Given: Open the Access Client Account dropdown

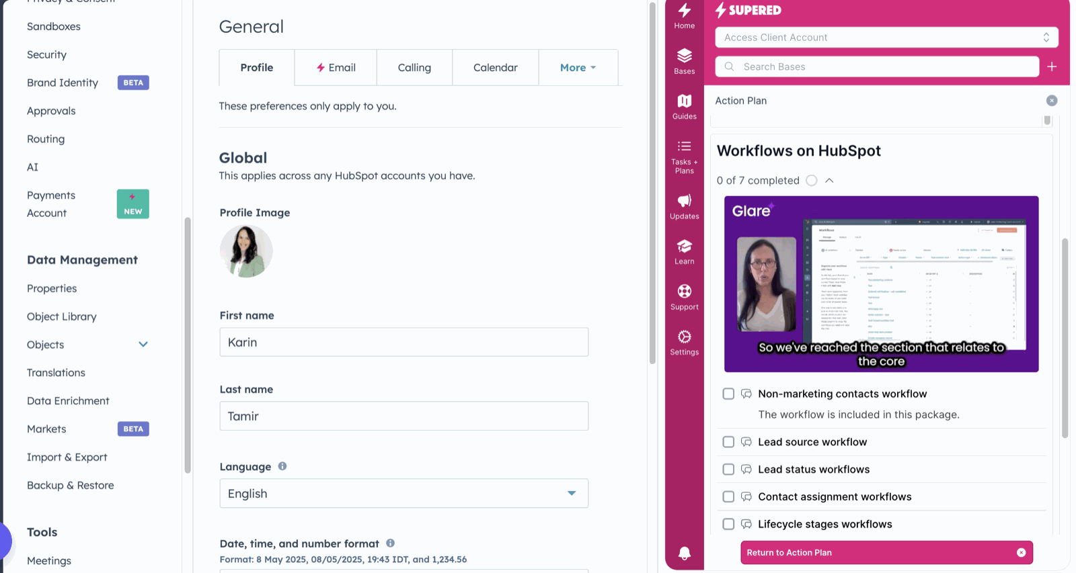Looking at the screenshot, I should (x=886, y=38).
